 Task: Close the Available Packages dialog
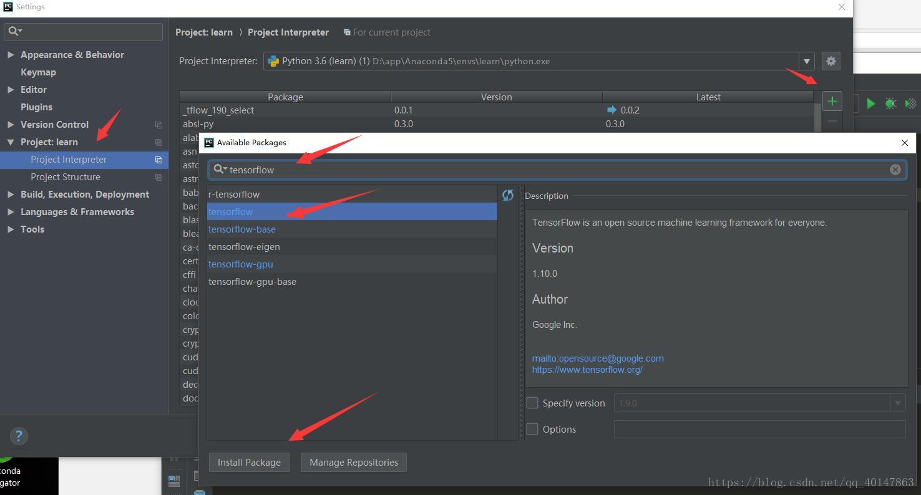pos(904,143)
